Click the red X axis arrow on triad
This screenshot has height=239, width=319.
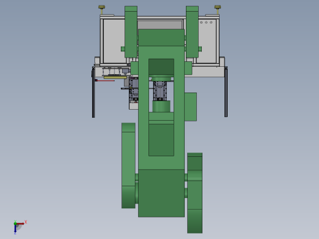20,224
